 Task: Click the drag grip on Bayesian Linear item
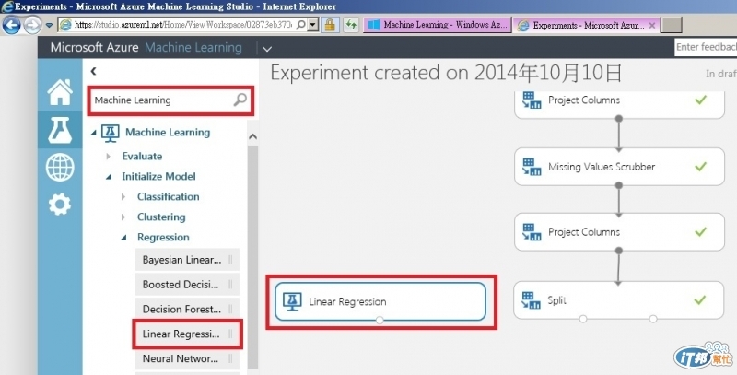(x=230, y=260)
